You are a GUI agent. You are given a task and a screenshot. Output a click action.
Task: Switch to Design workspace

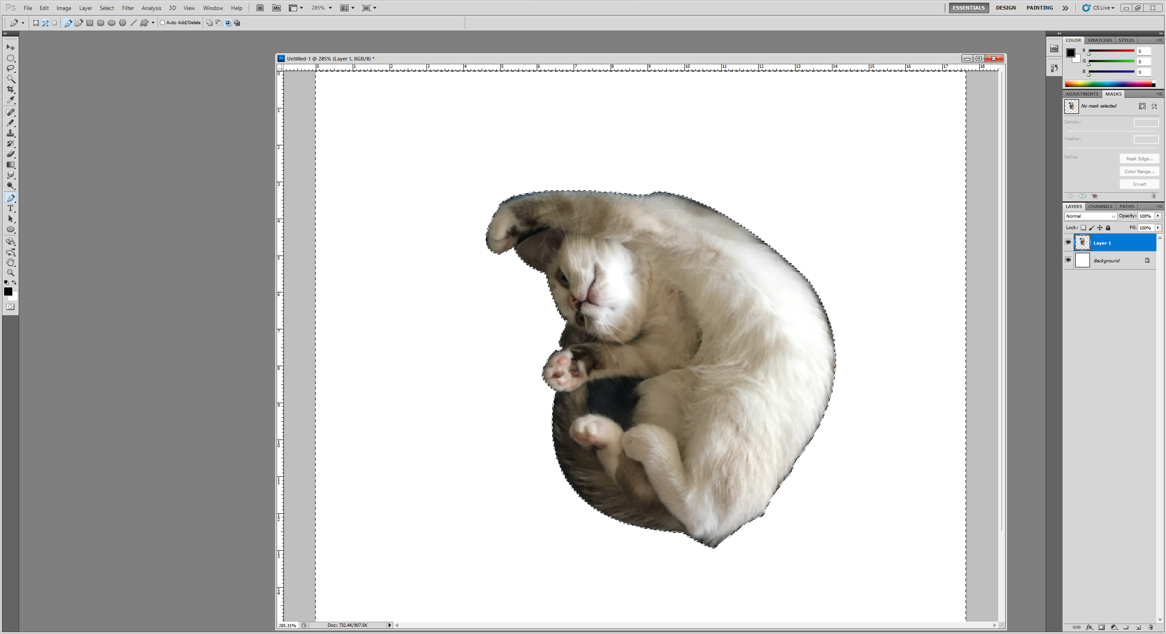[1006, 8]
